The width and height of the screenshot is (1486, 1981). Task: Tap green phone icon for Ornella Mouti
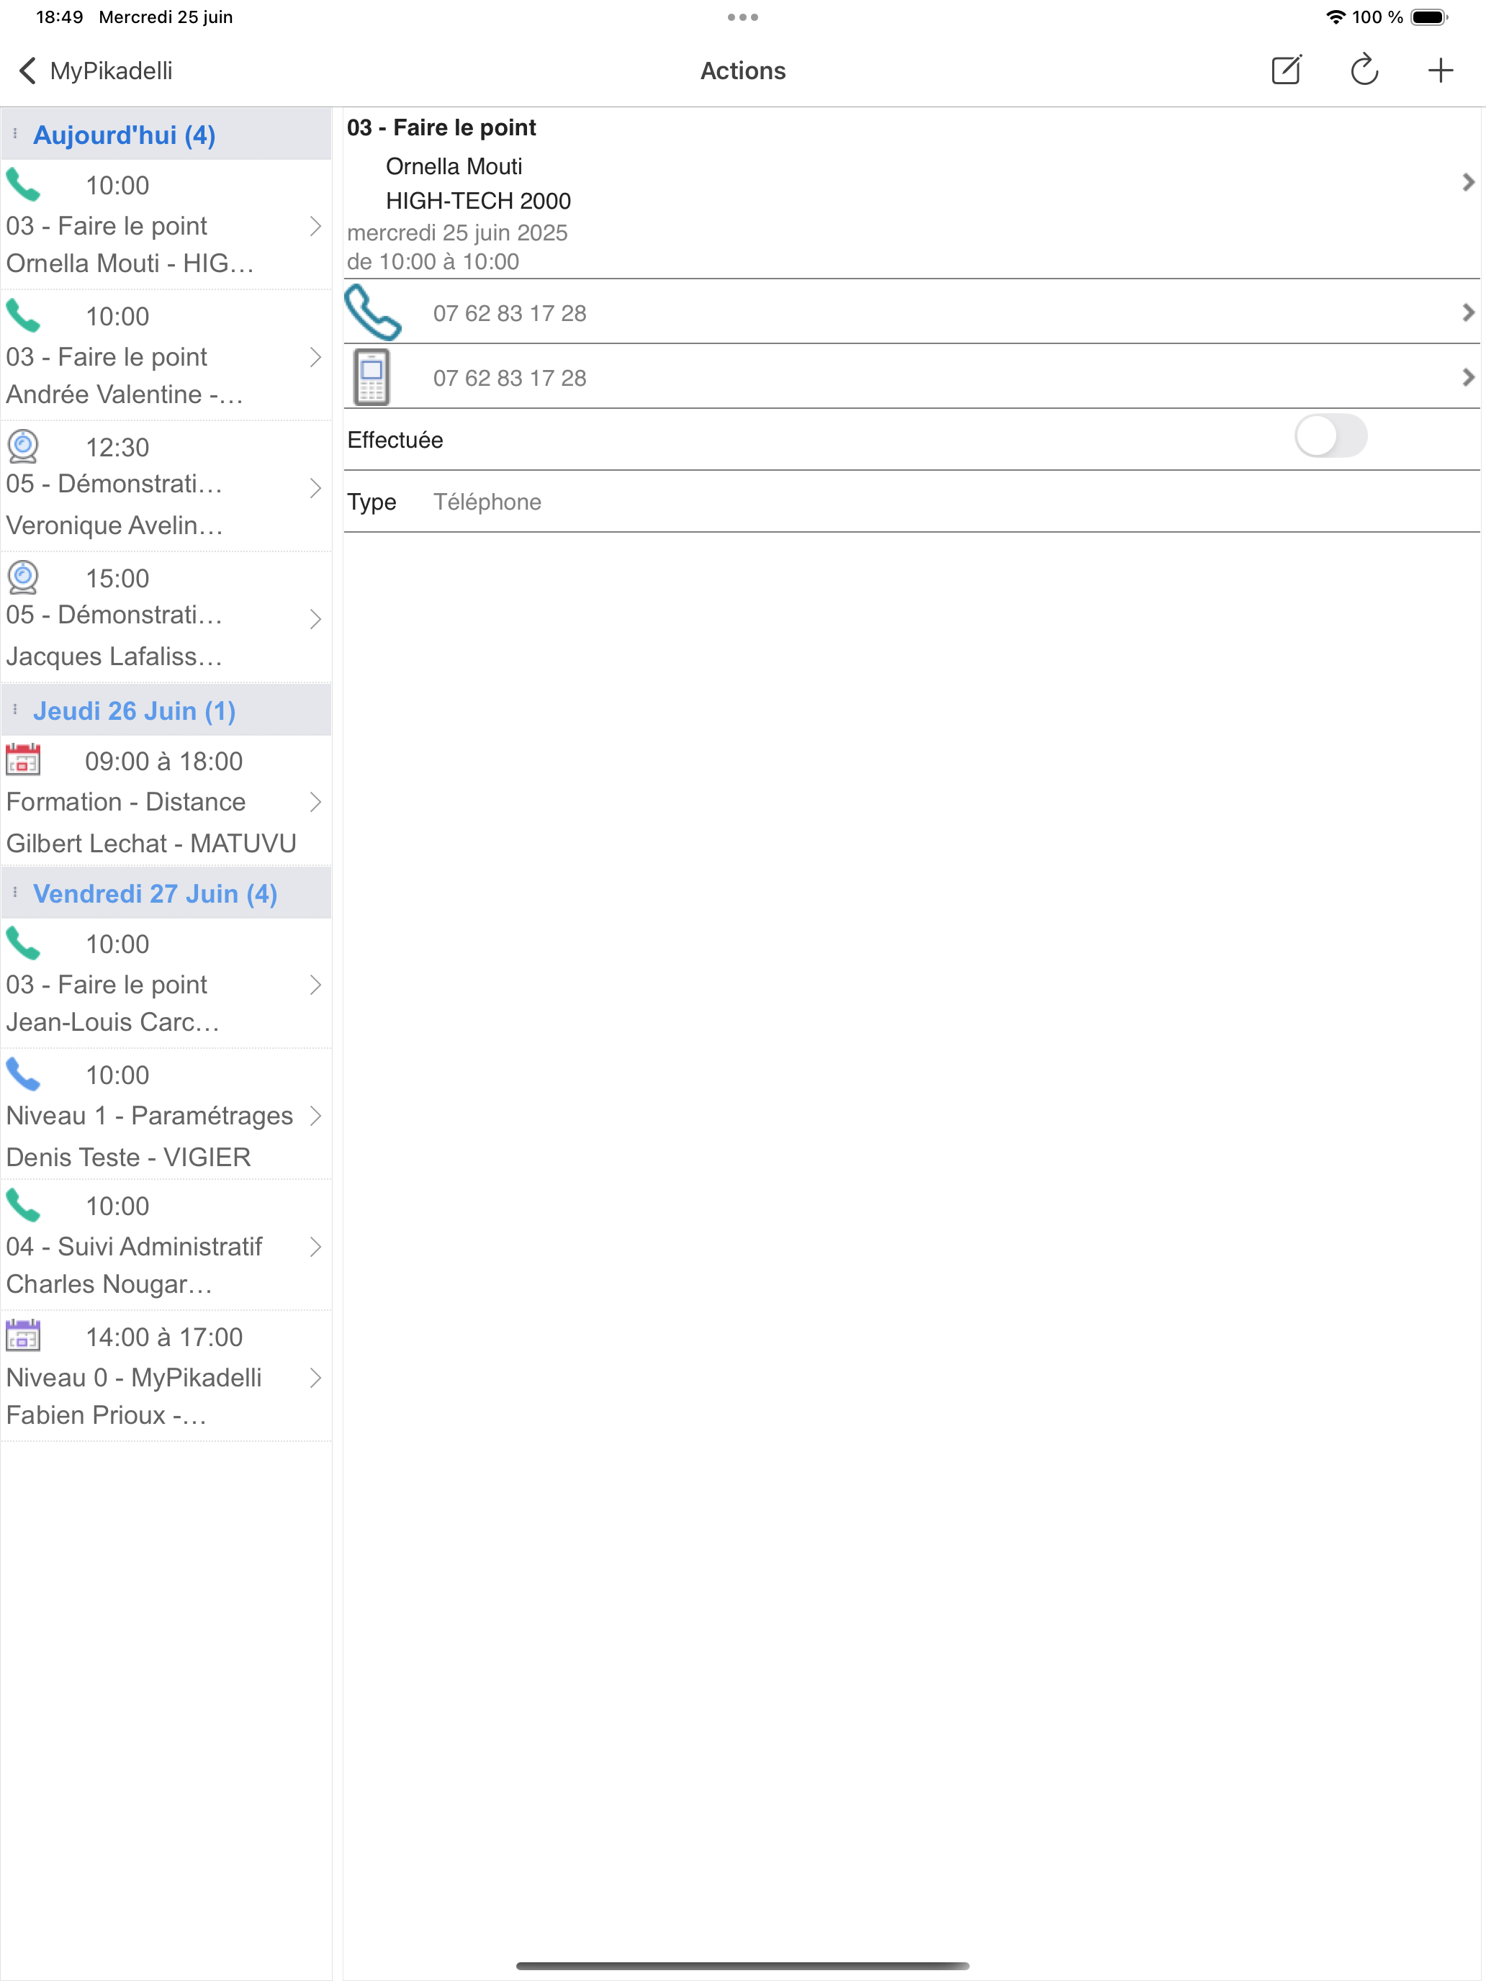coord(23,186)
